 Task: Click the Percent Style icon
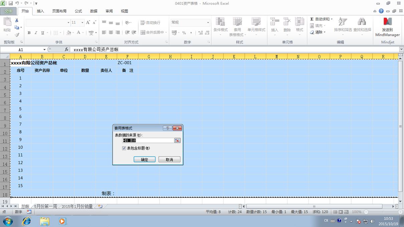pyautogui.click(x=184, y=33)
